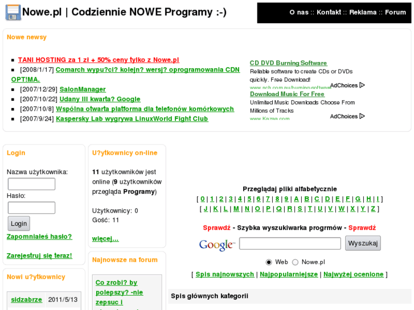
Task: Click the 2011/5/13 date cell
Action: 63,300
